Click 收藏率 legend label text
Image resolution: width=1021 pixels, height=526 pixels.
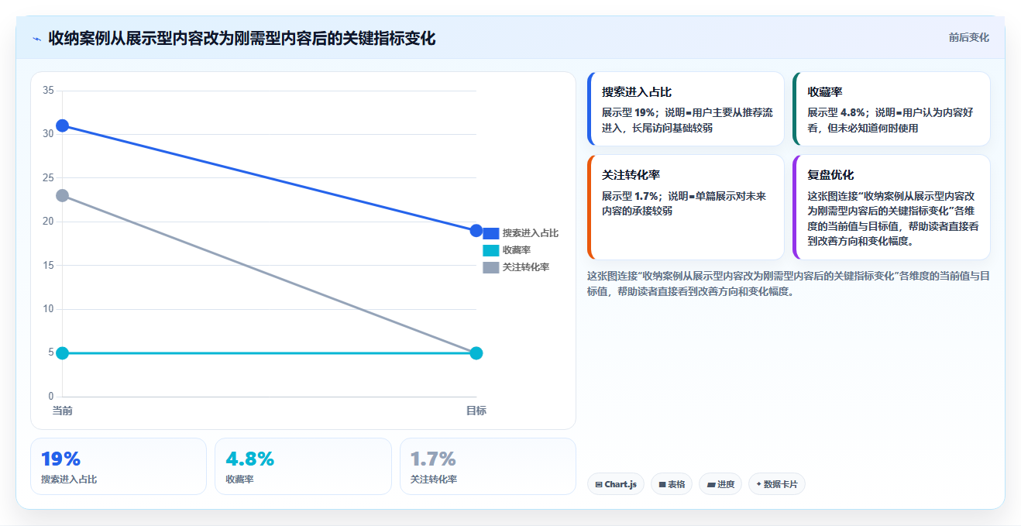point(516,250)
